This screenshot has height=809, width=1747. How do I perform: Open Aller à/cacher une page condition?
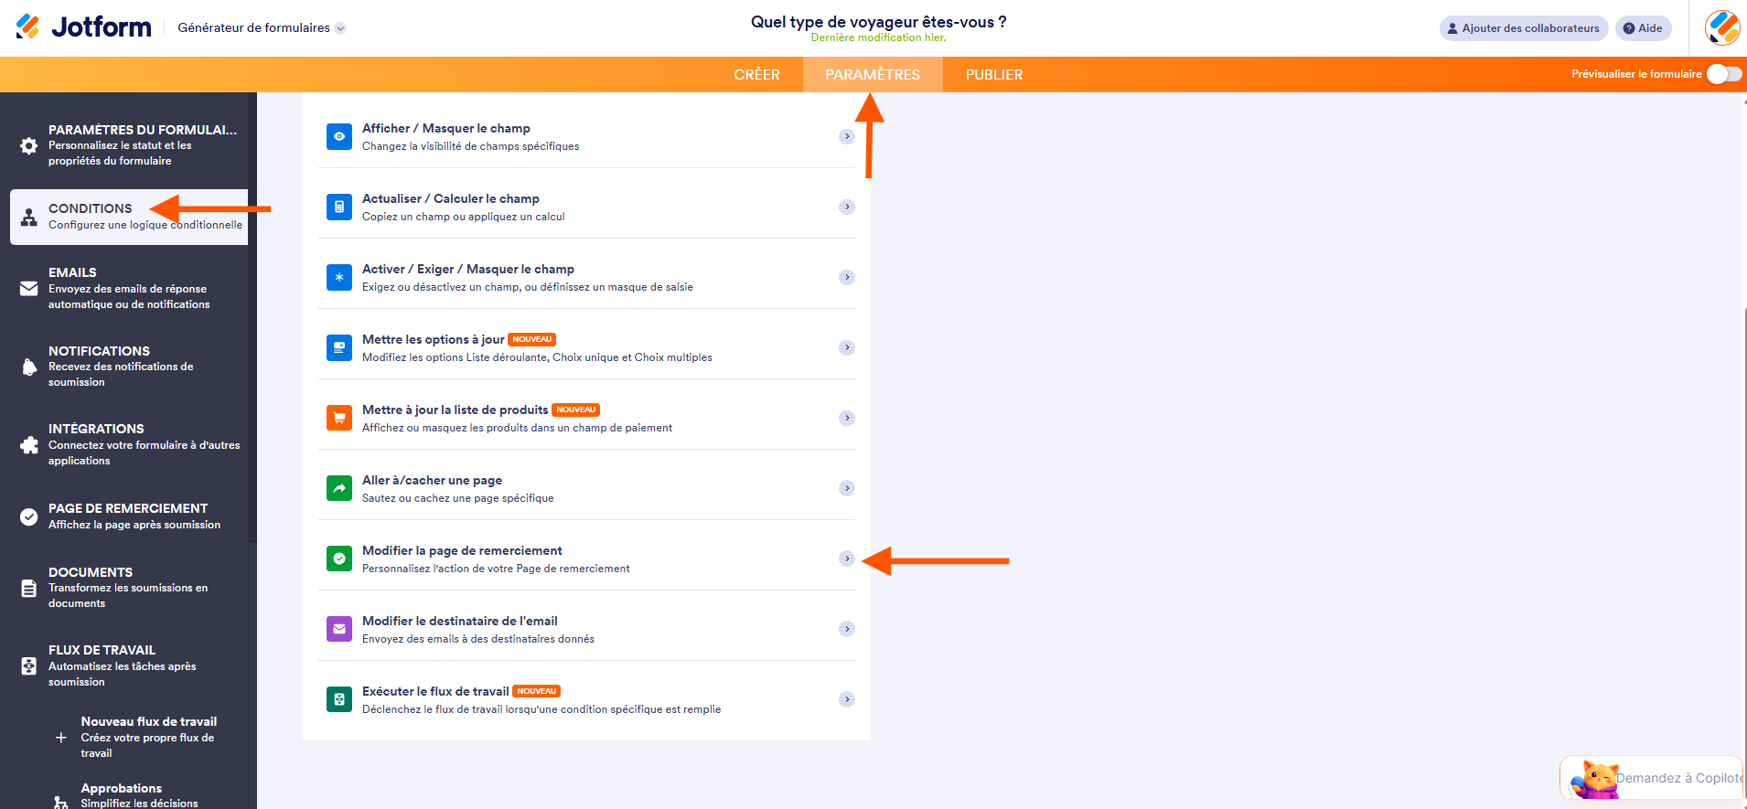pos(586,488)
